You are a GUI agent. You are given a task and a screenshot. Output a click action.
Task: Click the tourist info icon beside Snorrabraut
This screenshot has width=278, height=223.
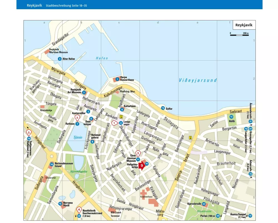pos(190,137)
